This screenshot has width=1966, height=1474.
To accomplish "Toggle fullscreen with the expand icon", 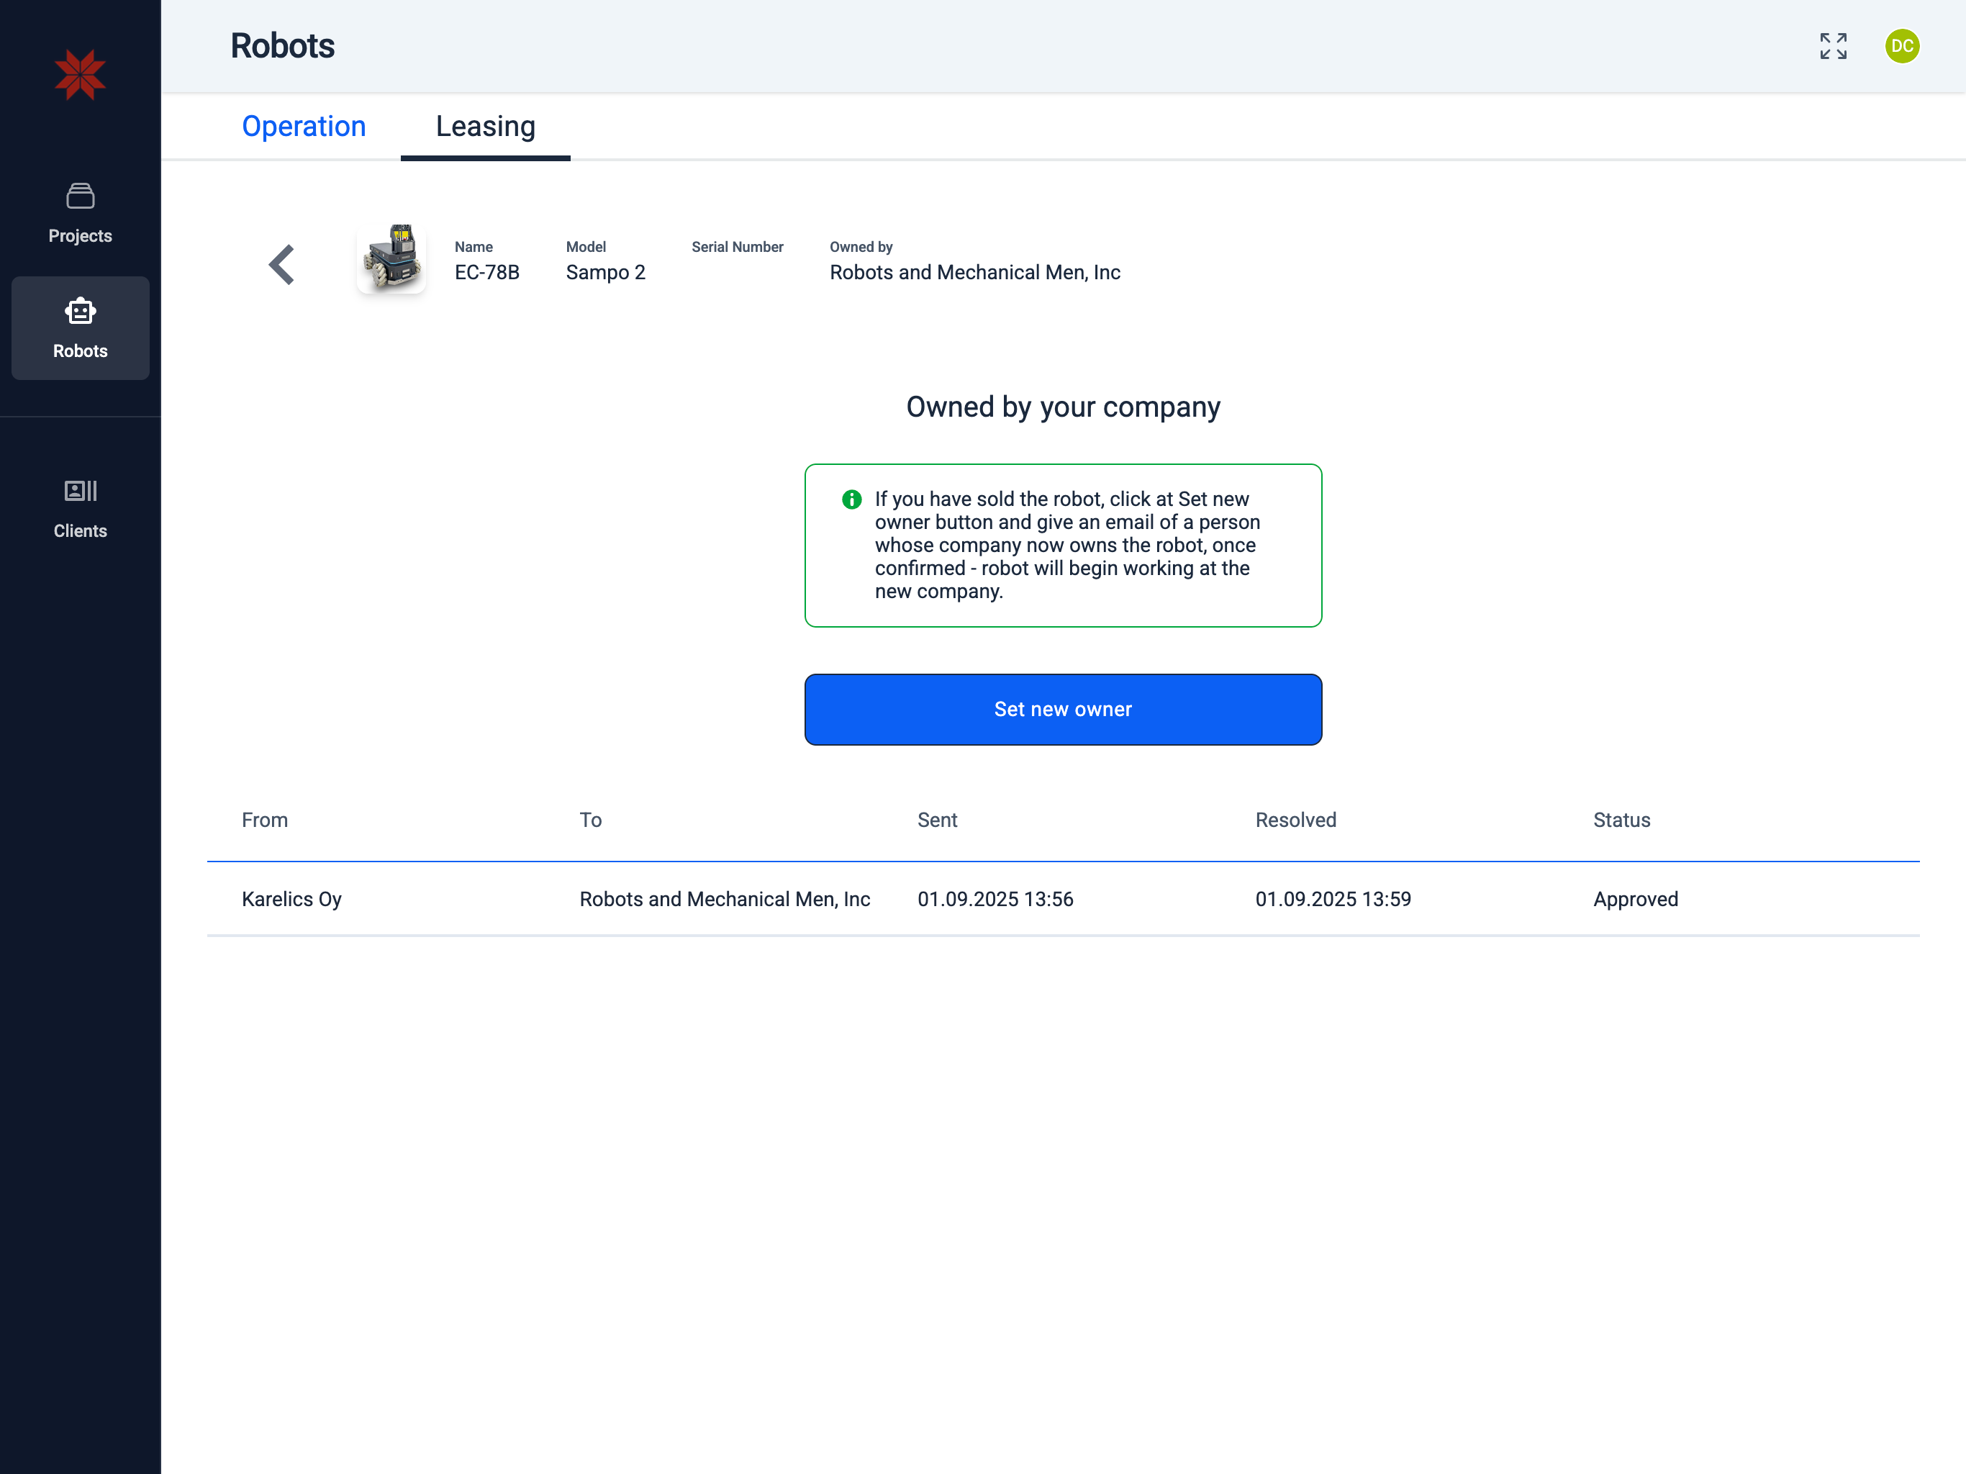I will click(1833, 46).
